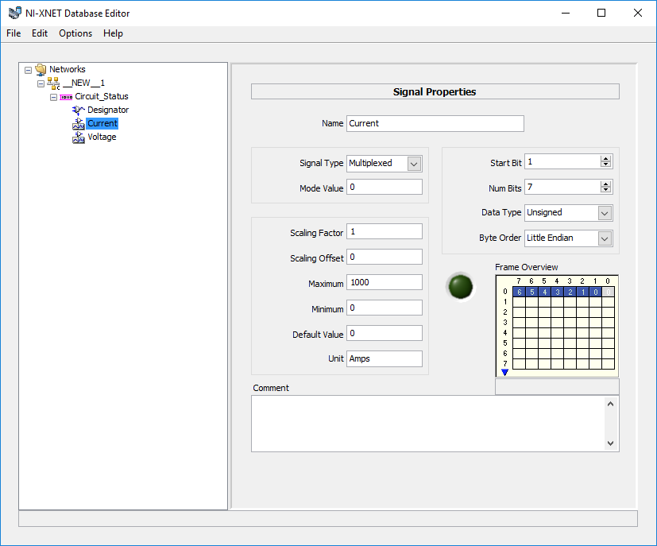Click the Start Bit number field
The width and height of the screenshot is (657, 546).
point(562,162)
